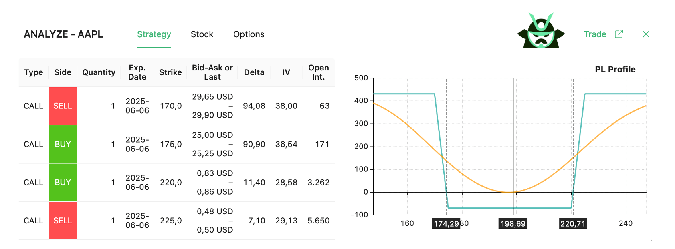Select the BUY badge on 220,0 strike call
675x249 pixels.
tap(63, 182)
